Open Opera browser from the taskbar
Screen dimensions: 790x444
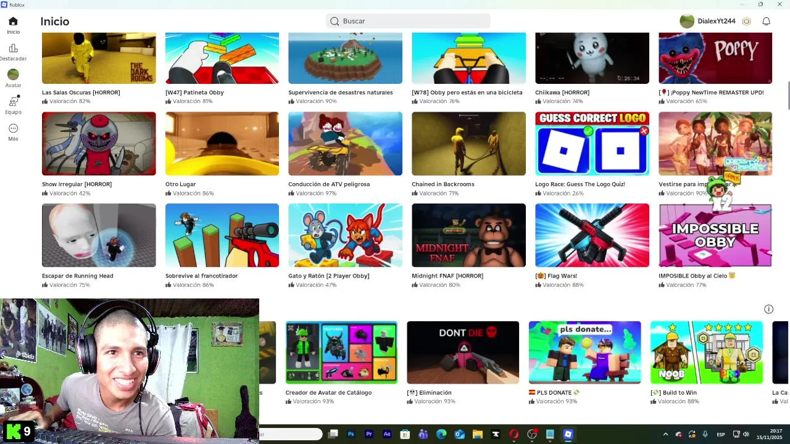click(x=513, y=434)
